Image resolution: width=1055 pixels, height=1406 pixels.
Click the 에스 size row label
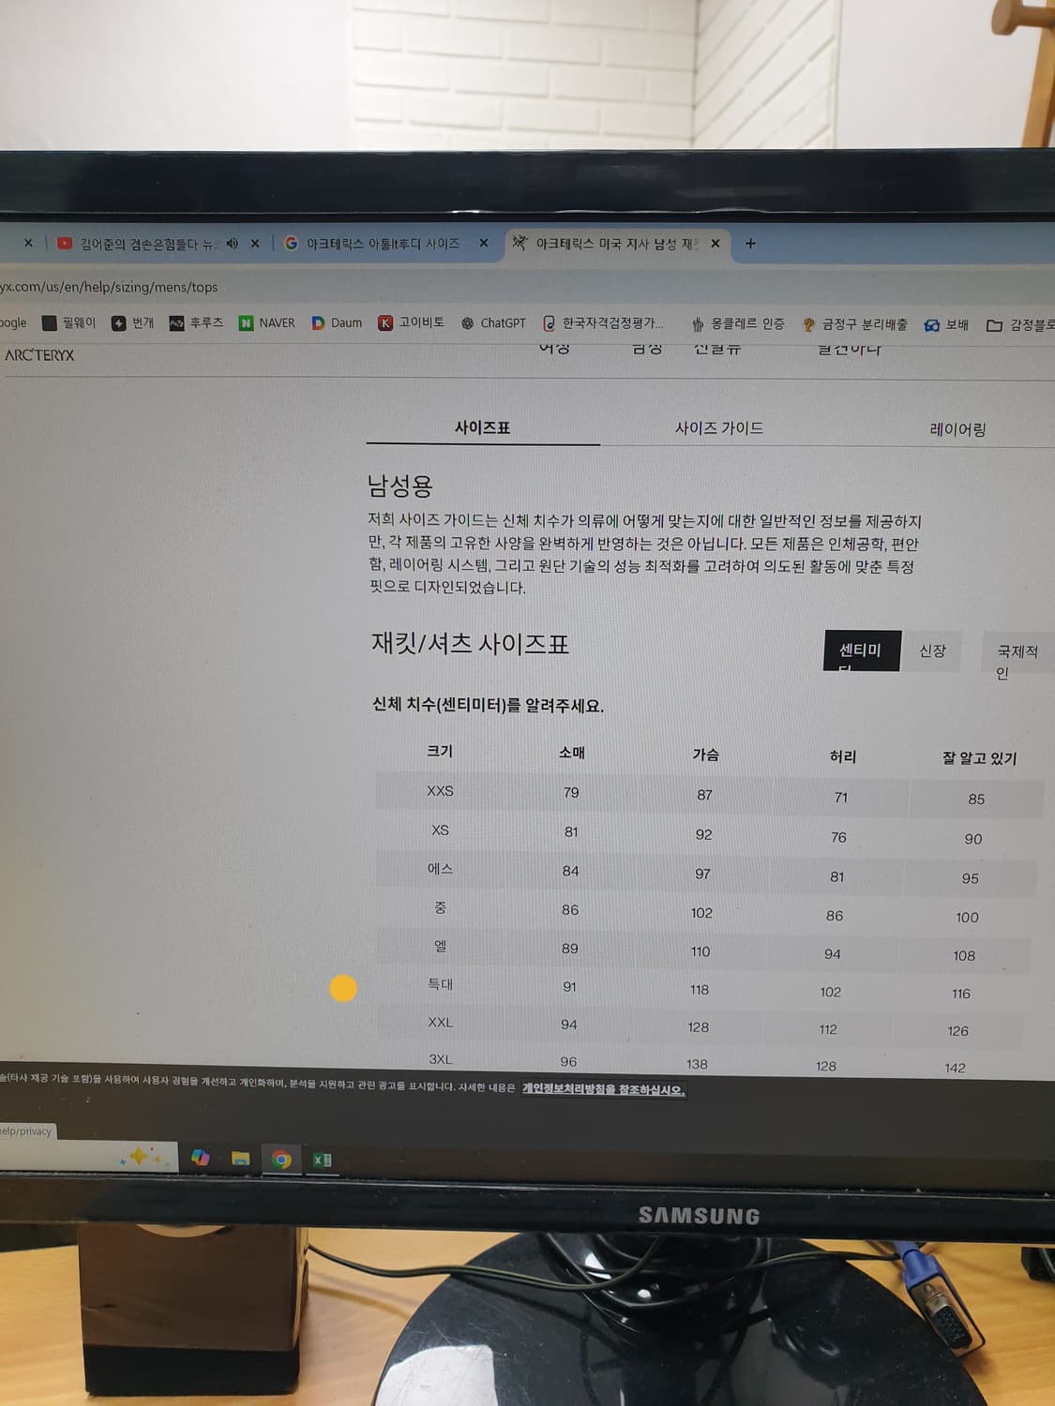(x=440, y=869)
